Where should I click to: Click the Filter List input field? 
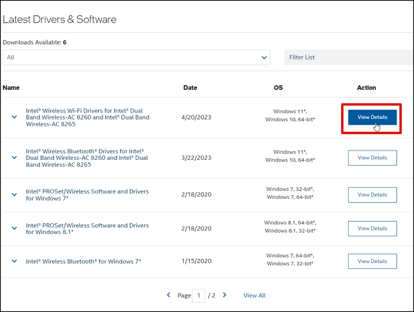point(348,57)
